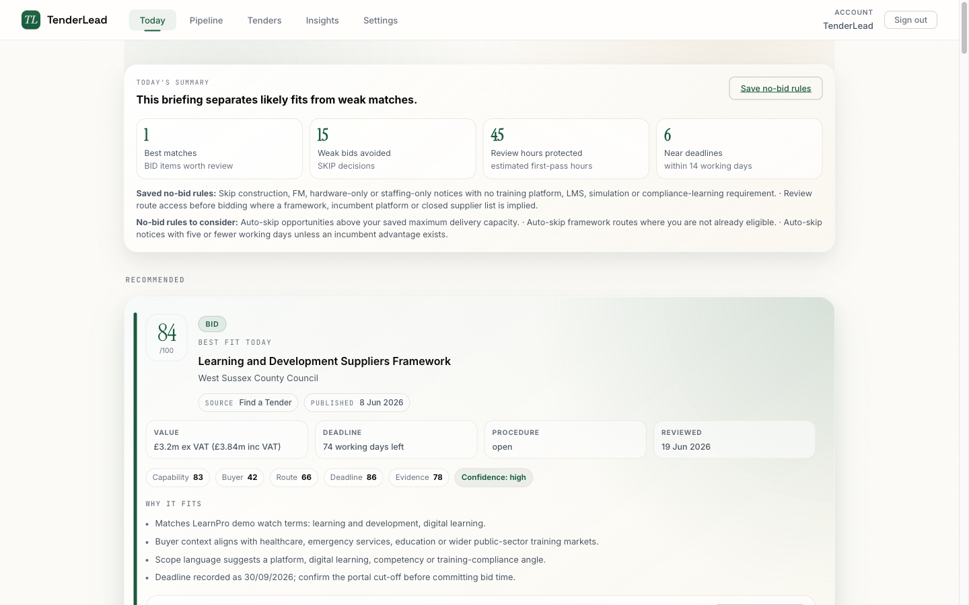
Task: Open Learning and Development Suppliers Framework title
Action: [324, 361]
